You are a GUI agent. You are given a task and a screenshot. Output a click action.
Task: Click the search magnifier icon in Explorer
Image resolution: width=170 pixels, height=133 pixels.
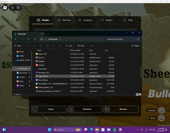click(138, 39)
